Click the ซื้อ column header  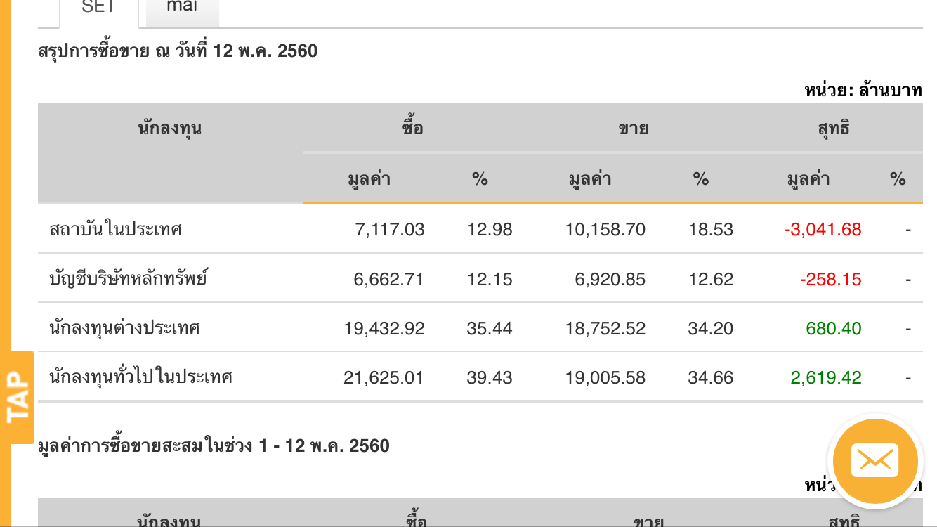coord(412,129)
